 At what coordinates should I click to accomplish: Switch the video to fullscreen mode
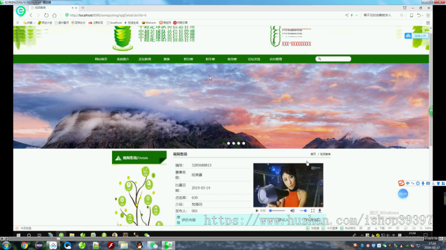pos(313,210)
